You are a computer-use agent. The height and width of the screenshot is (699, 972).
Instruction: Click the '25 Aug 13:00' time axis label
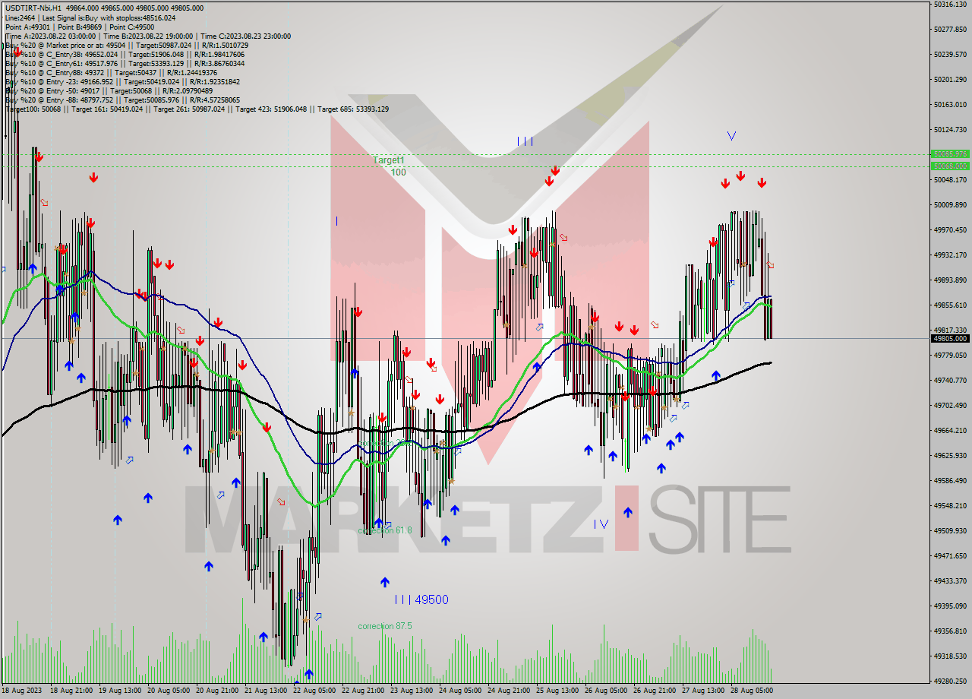[558, 691]
